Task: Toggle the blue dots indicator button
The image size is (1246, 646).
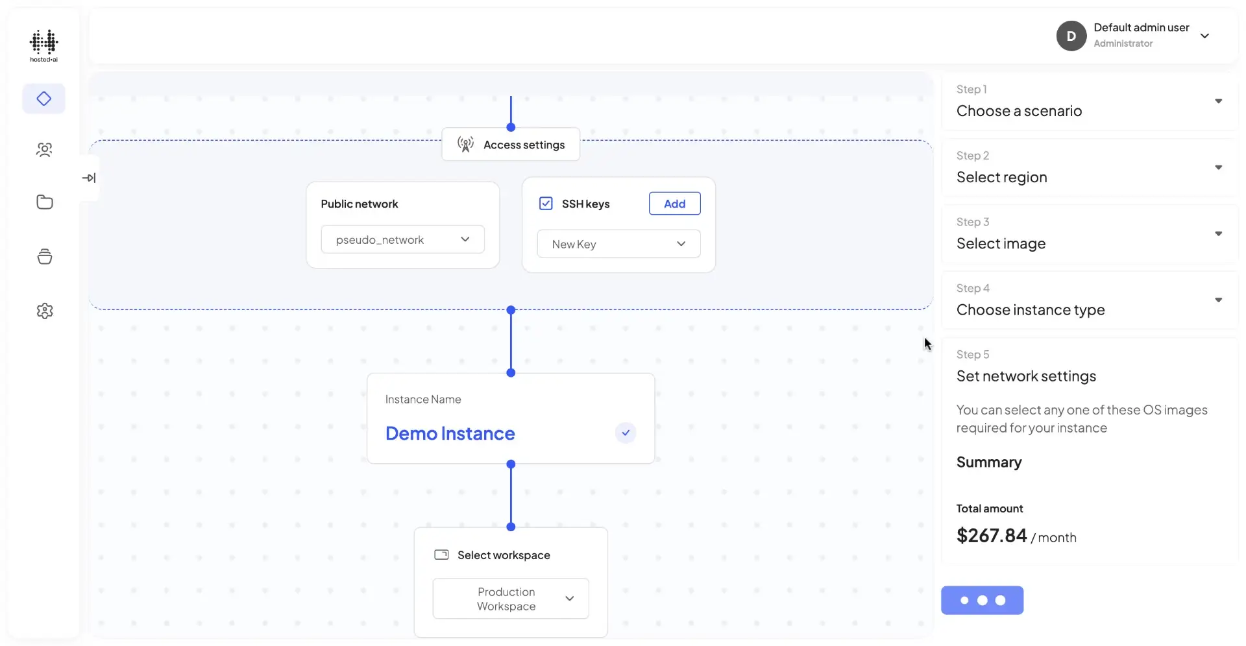Action: pyautogui.click(x=982, y=600)
